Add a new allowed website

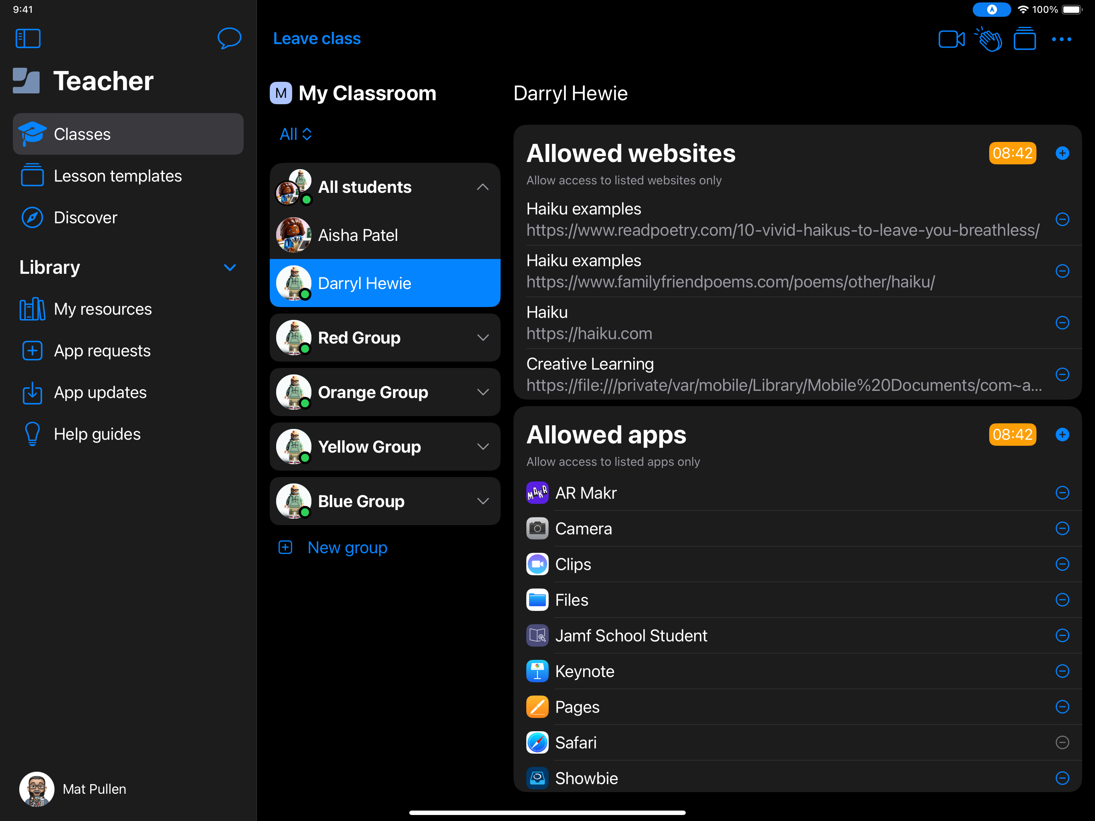click(1062, 153)
